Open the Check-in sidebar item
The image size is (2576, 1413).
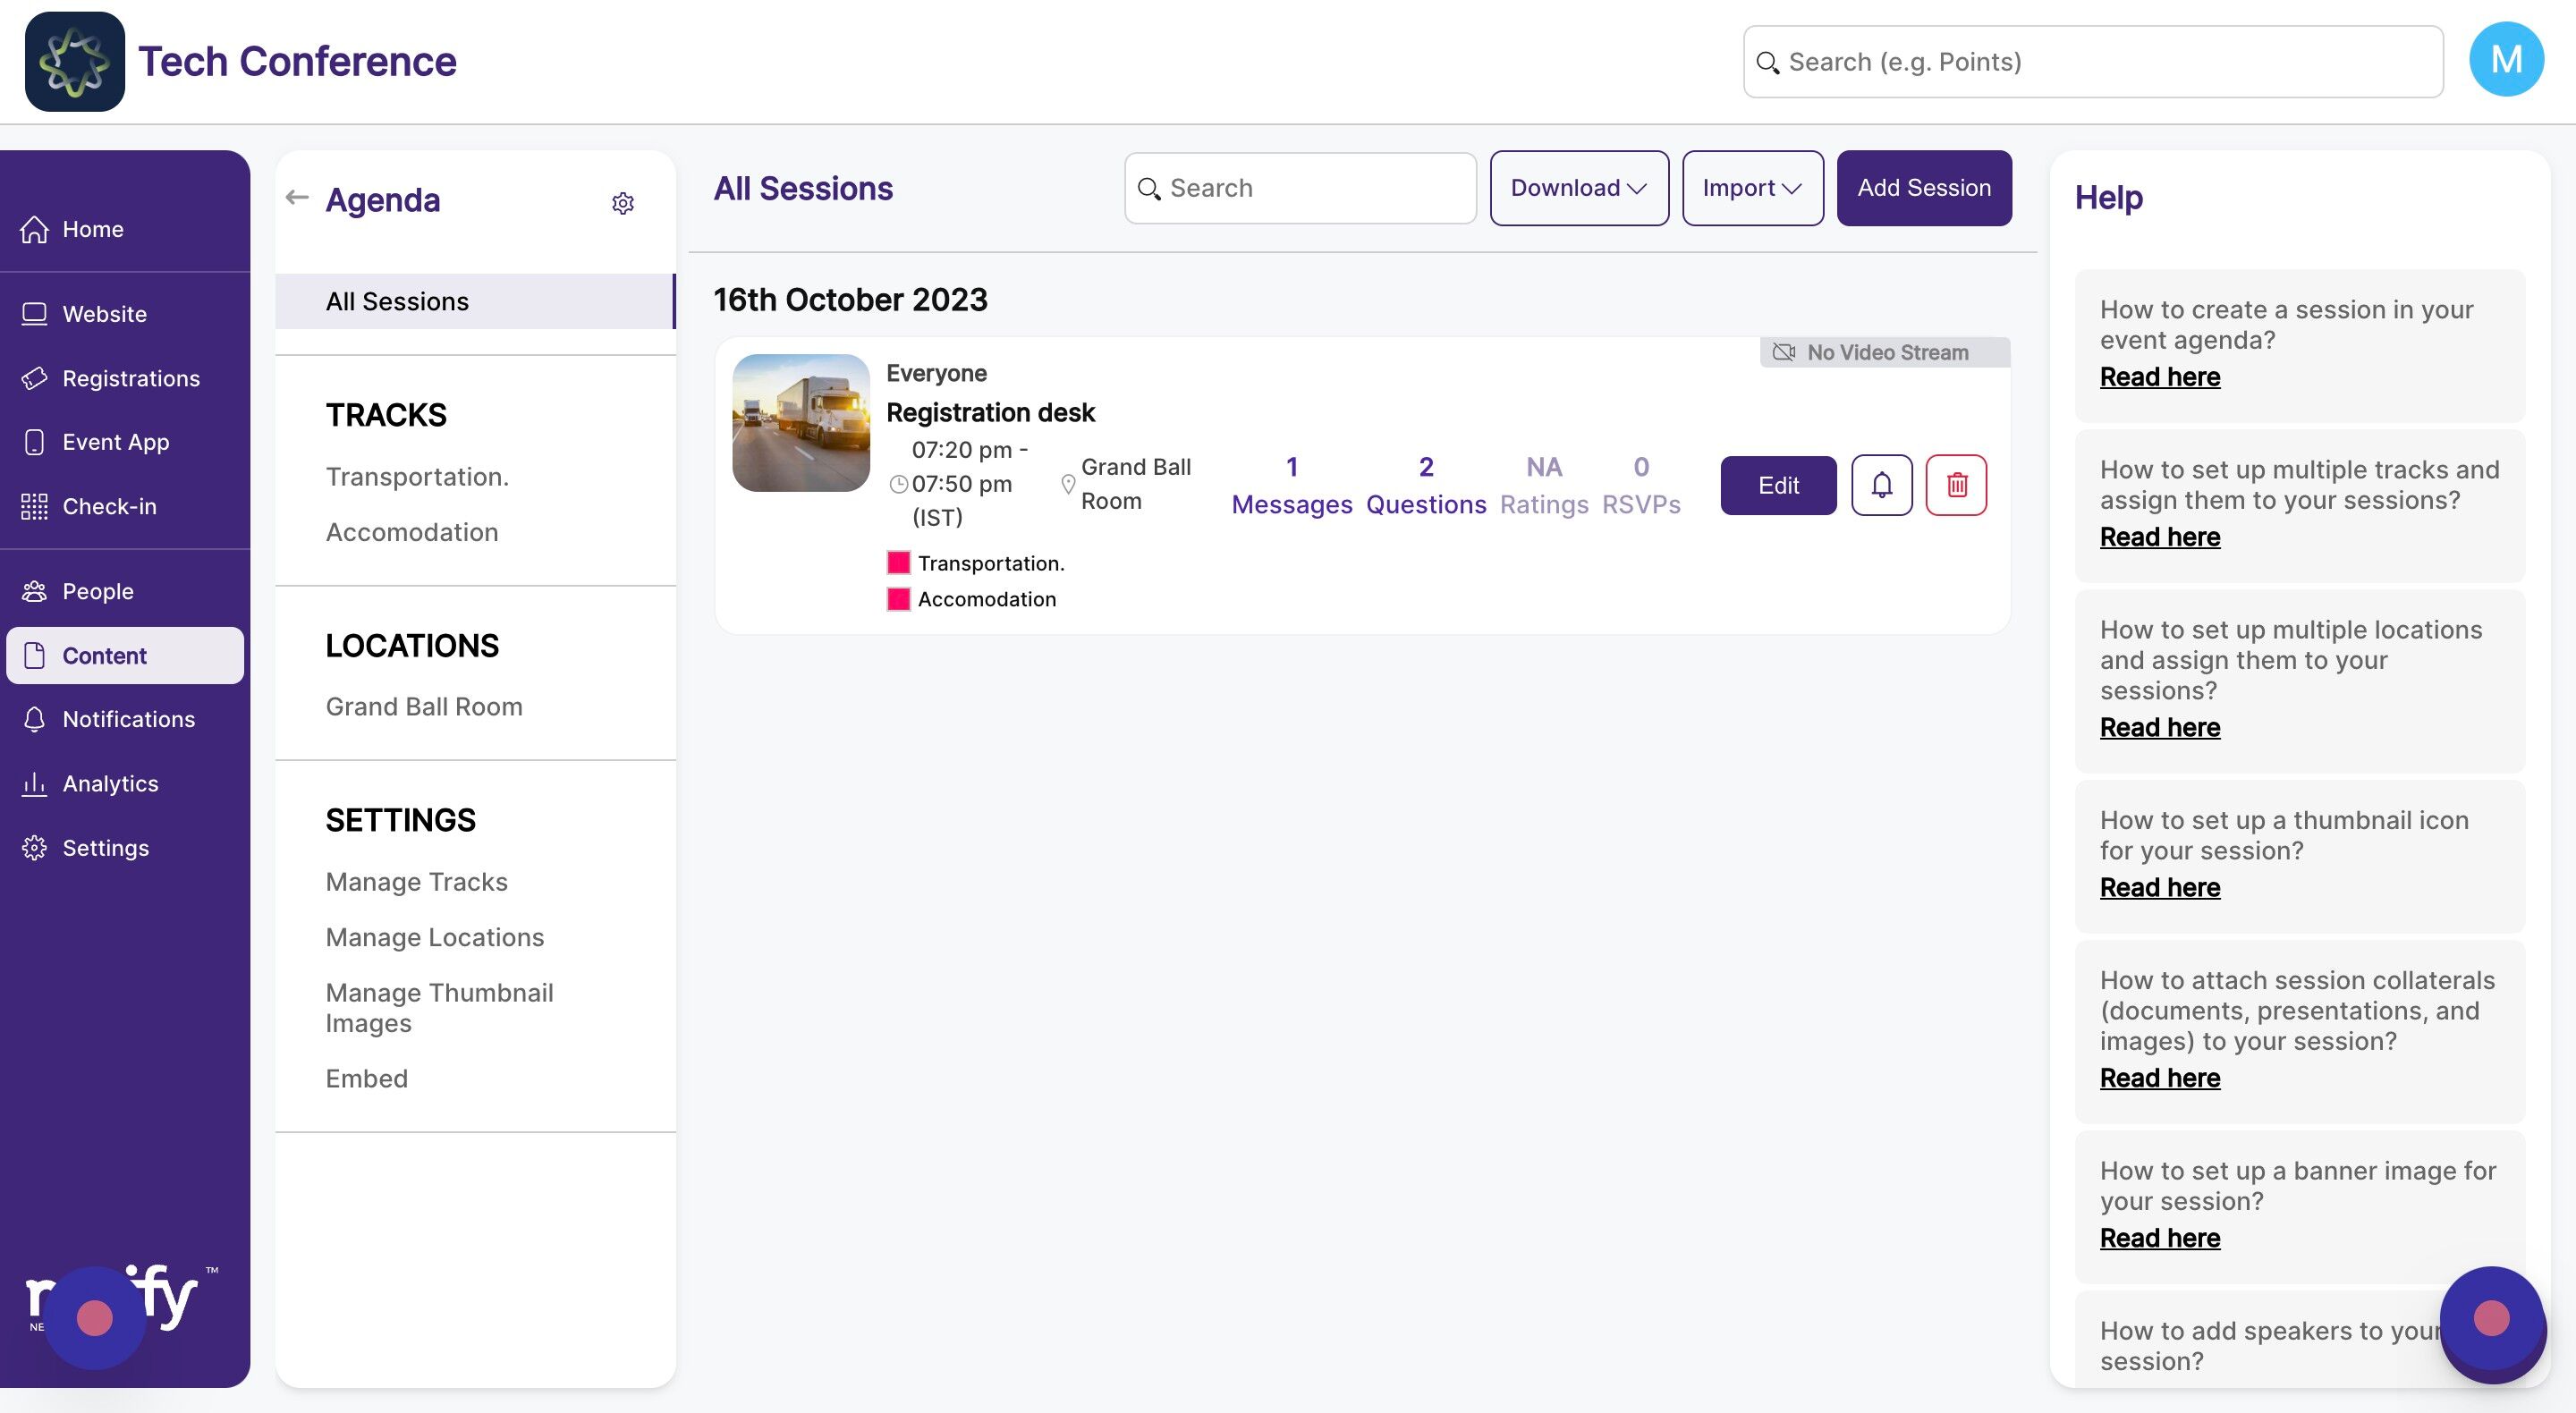pyautogui.click(x=109, y=506)
